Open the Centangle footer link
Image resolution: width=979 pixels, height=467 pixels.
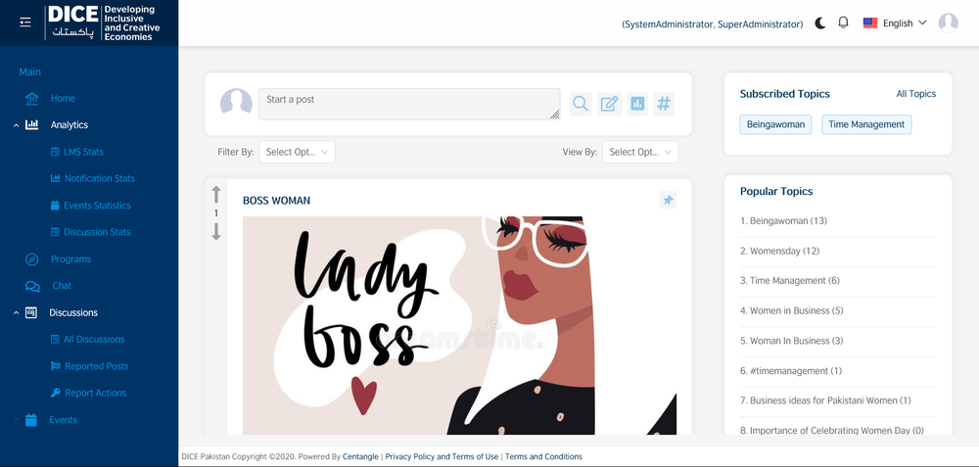point(360,457)
